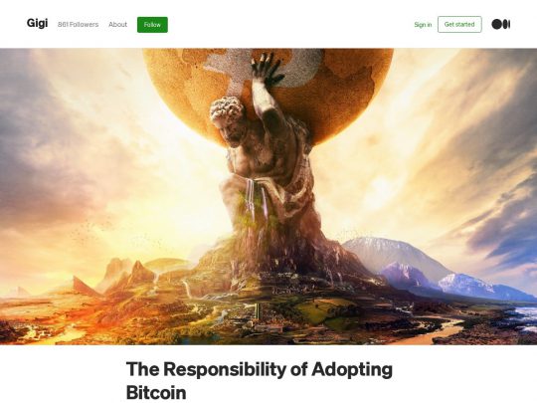
Task: Click the article title heading
Action: pos(260,380)
